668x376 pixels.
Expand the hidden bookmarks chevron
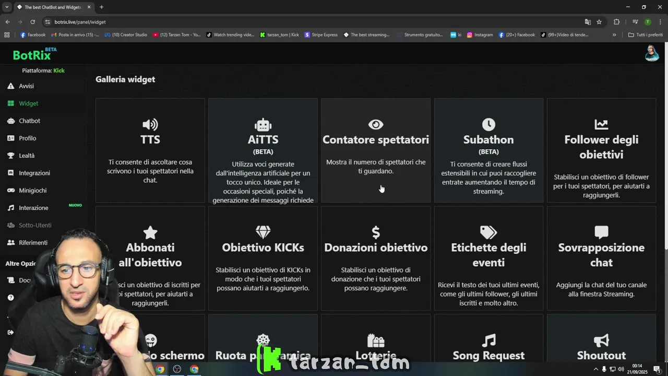click(614, 35)
